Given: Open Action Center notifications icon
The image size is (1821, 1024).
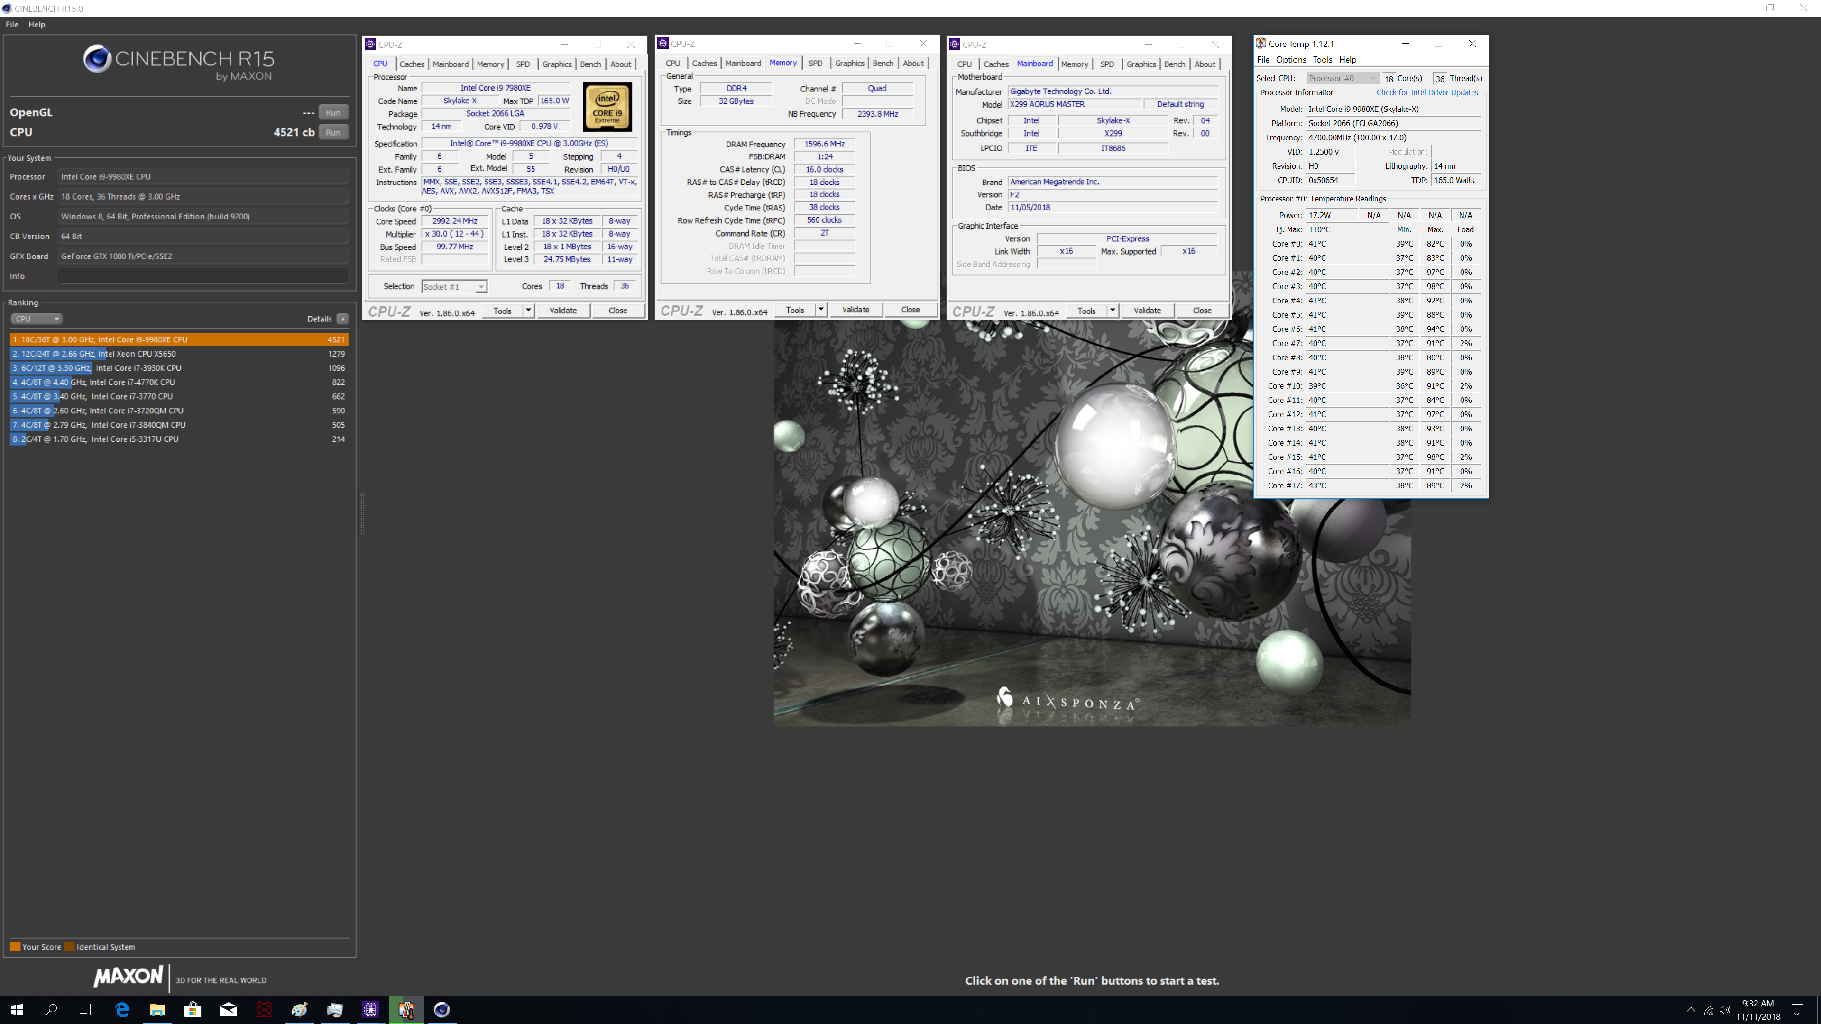Looking at the screenshot, I should (1798, 1009).
